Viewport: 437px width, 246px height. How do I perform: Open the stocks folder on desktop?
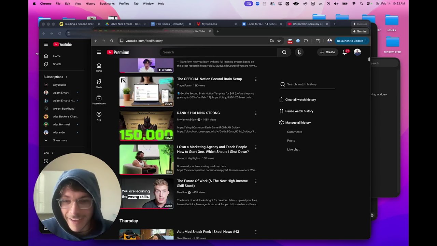392,23
